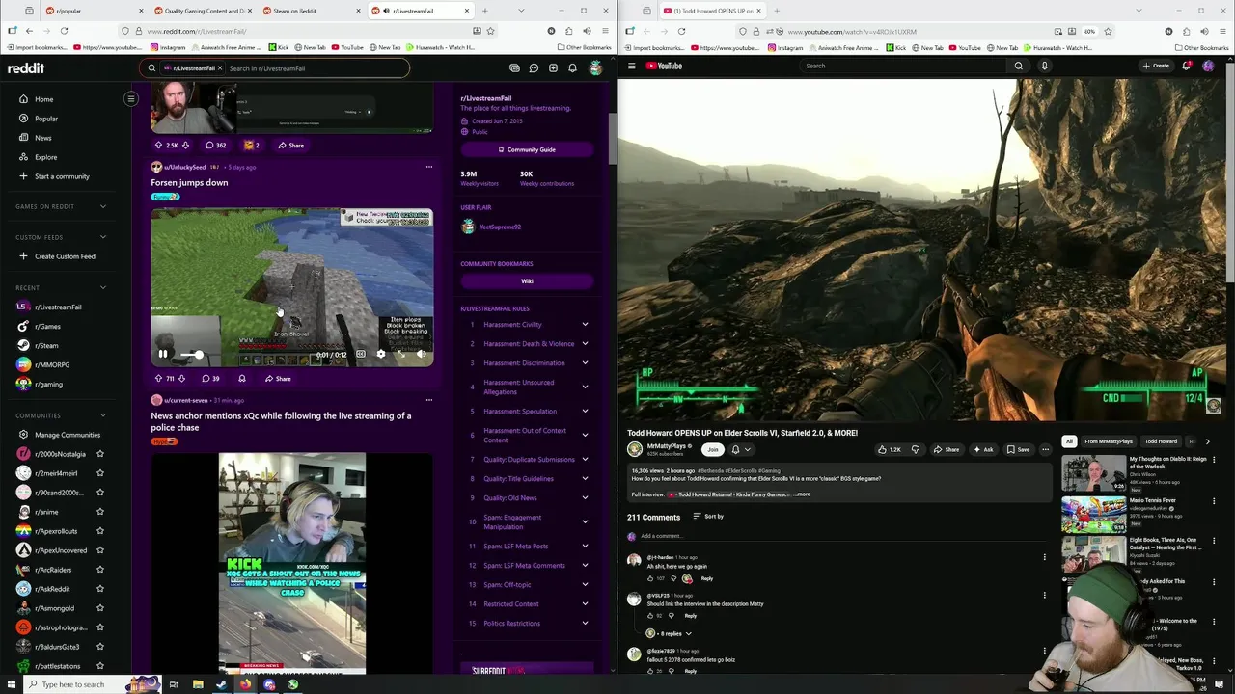Mute the Forsen jumps down video
The width and height of the screenshot is (1235, 694).
coord(421,354)
